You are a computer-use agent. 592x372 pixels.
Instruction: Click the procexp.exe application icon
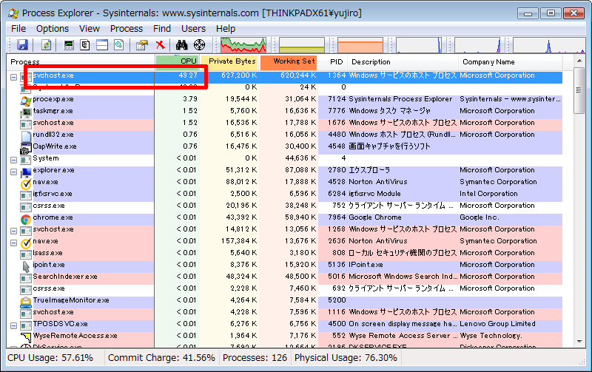point(26,101)
